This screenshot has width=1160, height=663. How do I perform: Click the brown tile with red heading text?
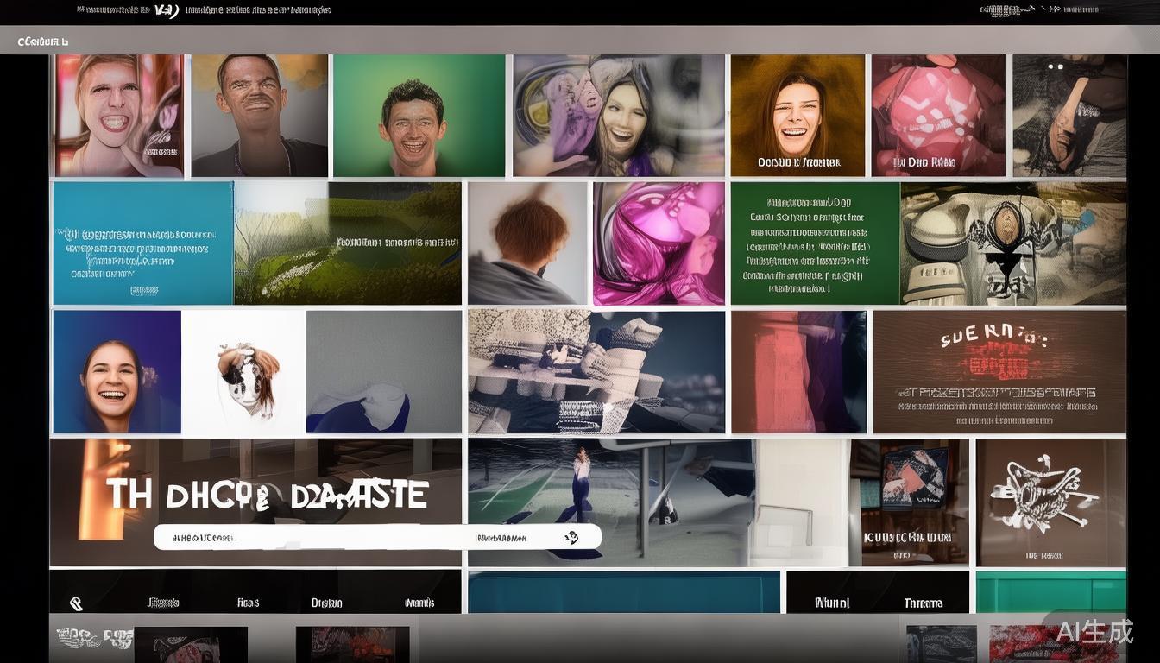pos(999,371)
